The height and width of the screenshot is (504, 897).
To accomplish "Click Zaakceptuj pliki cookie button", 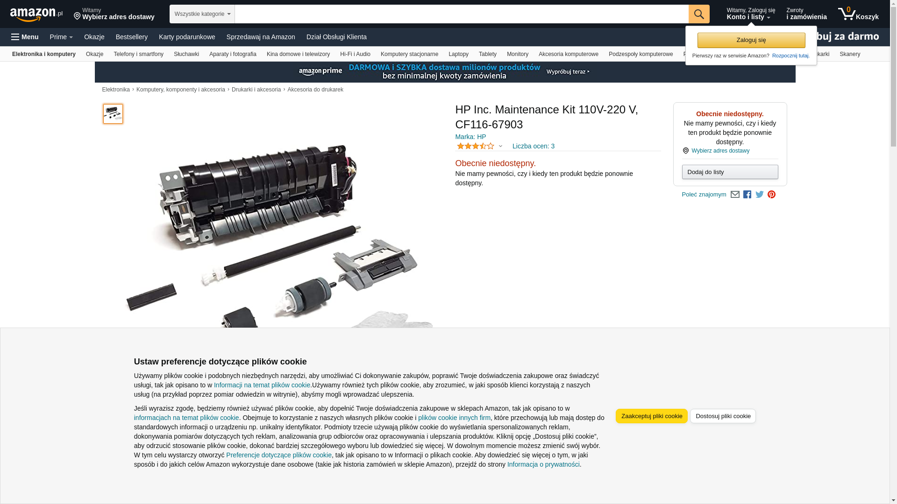I will point(652,416).
